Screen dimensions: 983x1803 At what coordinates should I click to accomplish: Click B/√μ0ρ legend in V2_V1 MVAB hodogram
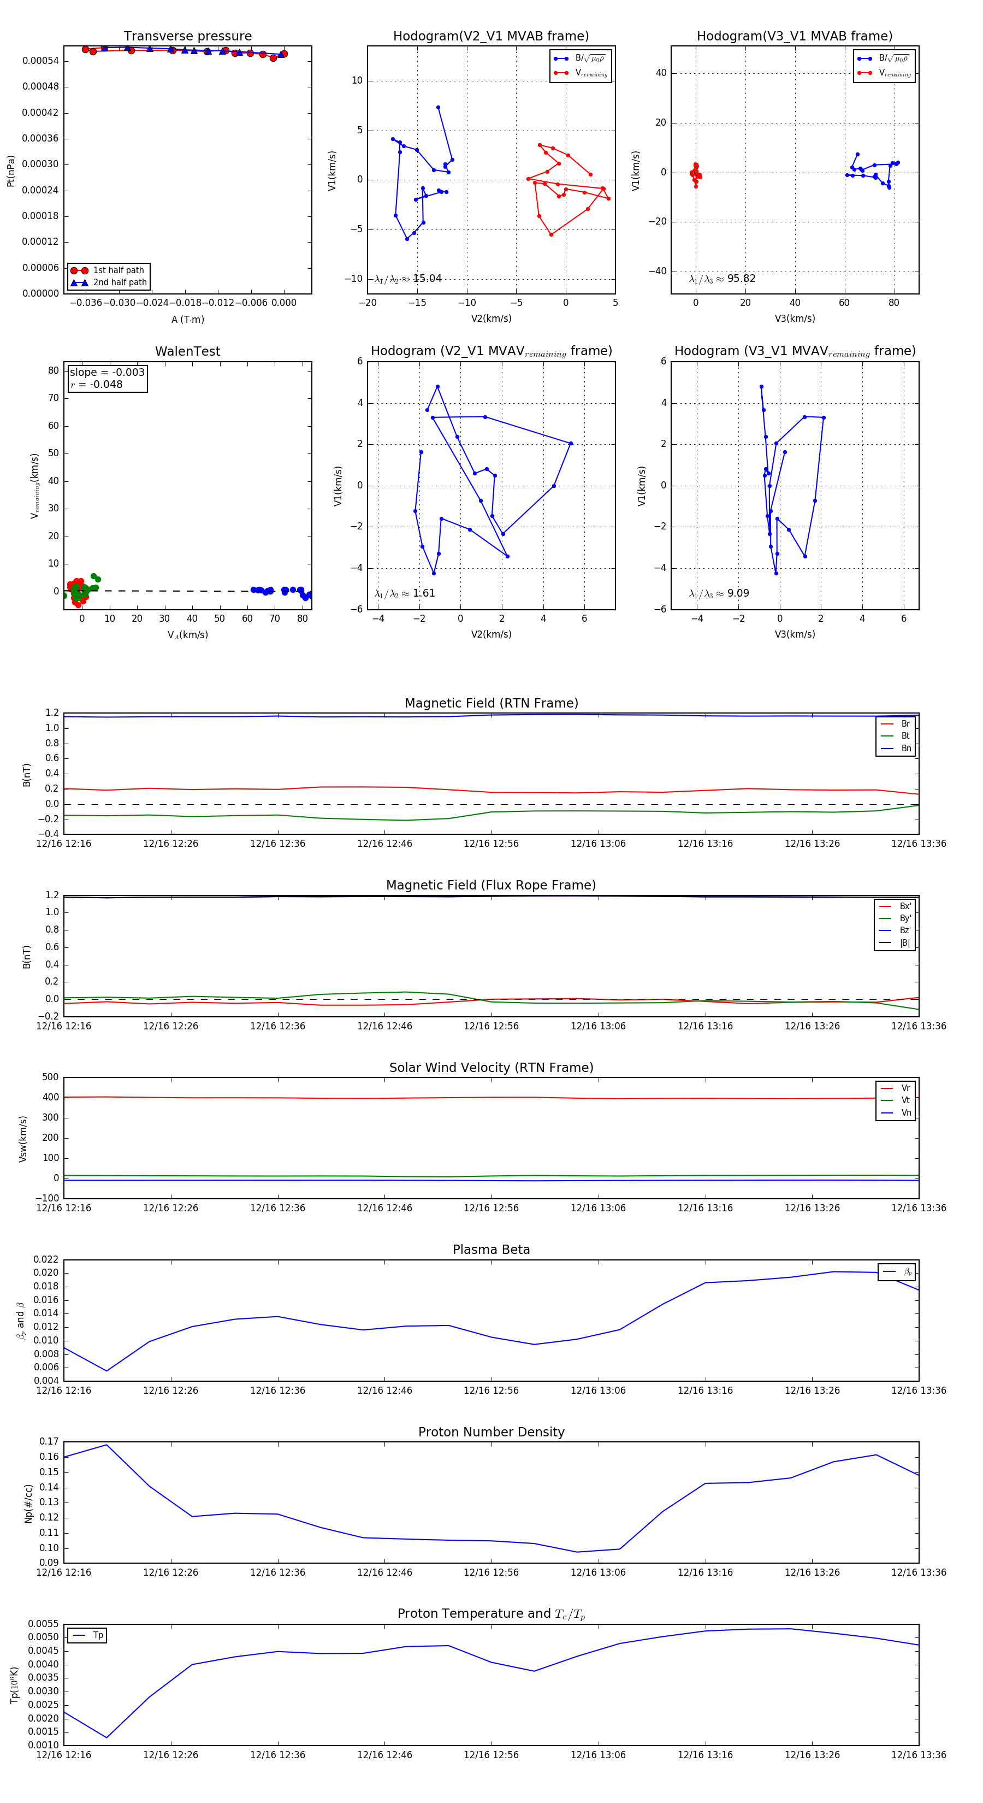579,59
